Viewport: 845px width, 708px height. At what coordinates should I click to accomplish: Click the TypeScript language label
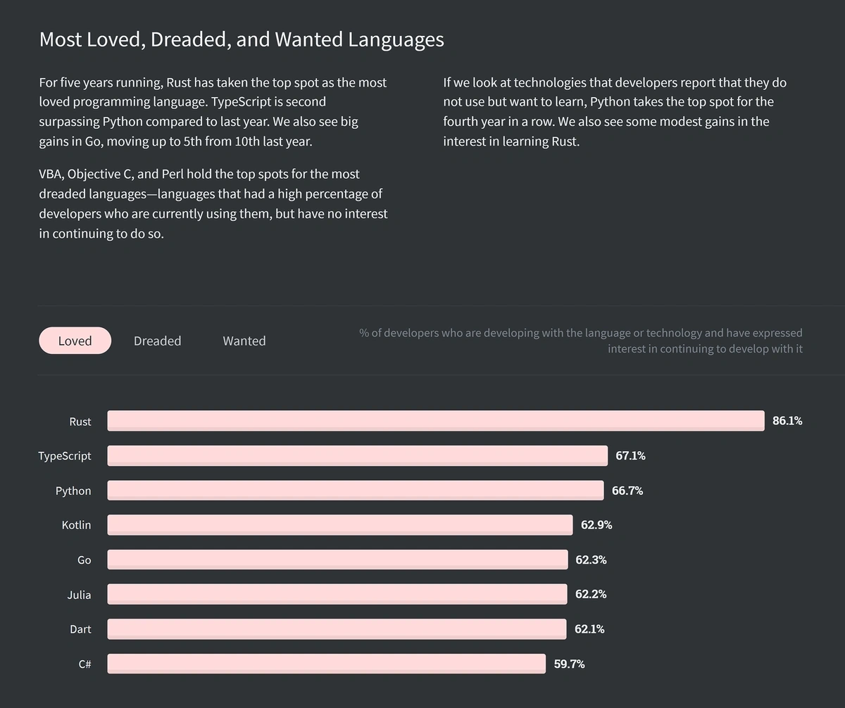[x=65, y=456]
